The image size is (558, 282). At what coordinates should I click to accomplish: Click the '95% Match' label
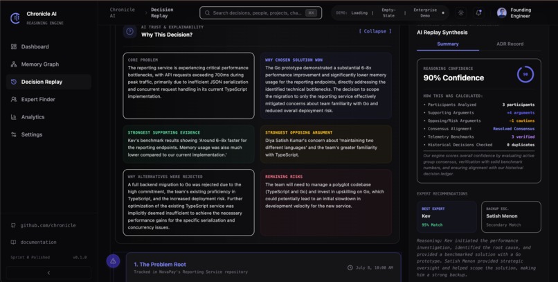point(432,225)
